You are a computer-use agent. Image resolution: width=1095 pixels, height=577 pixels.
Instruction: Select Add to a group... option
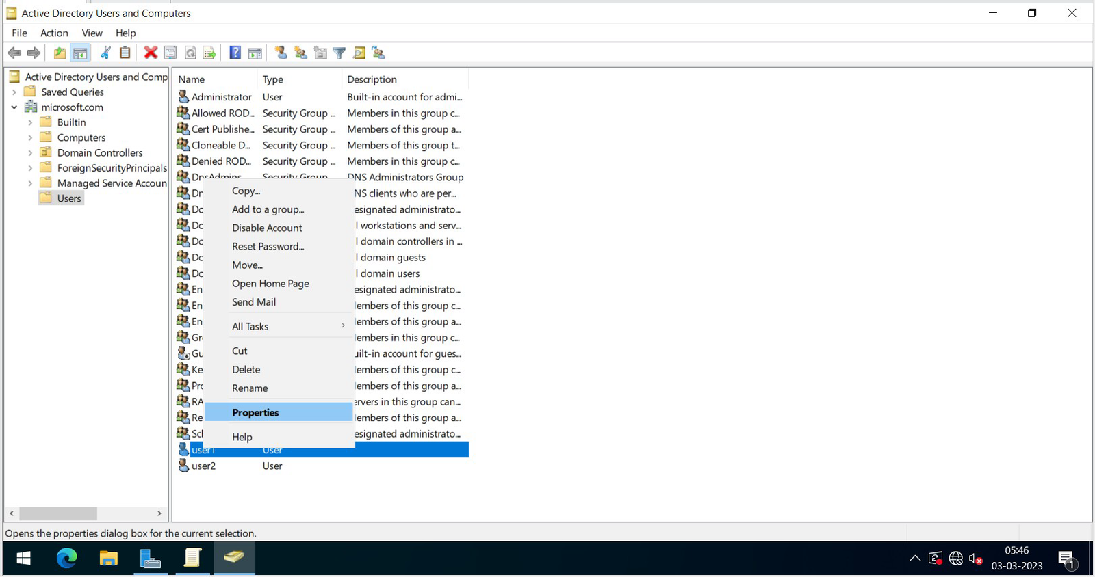tap(279, 209)
